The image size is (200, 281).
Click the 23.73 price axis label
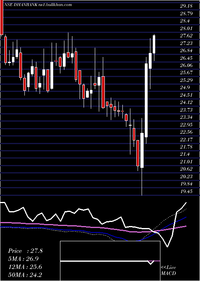click(x=186, y=110)
